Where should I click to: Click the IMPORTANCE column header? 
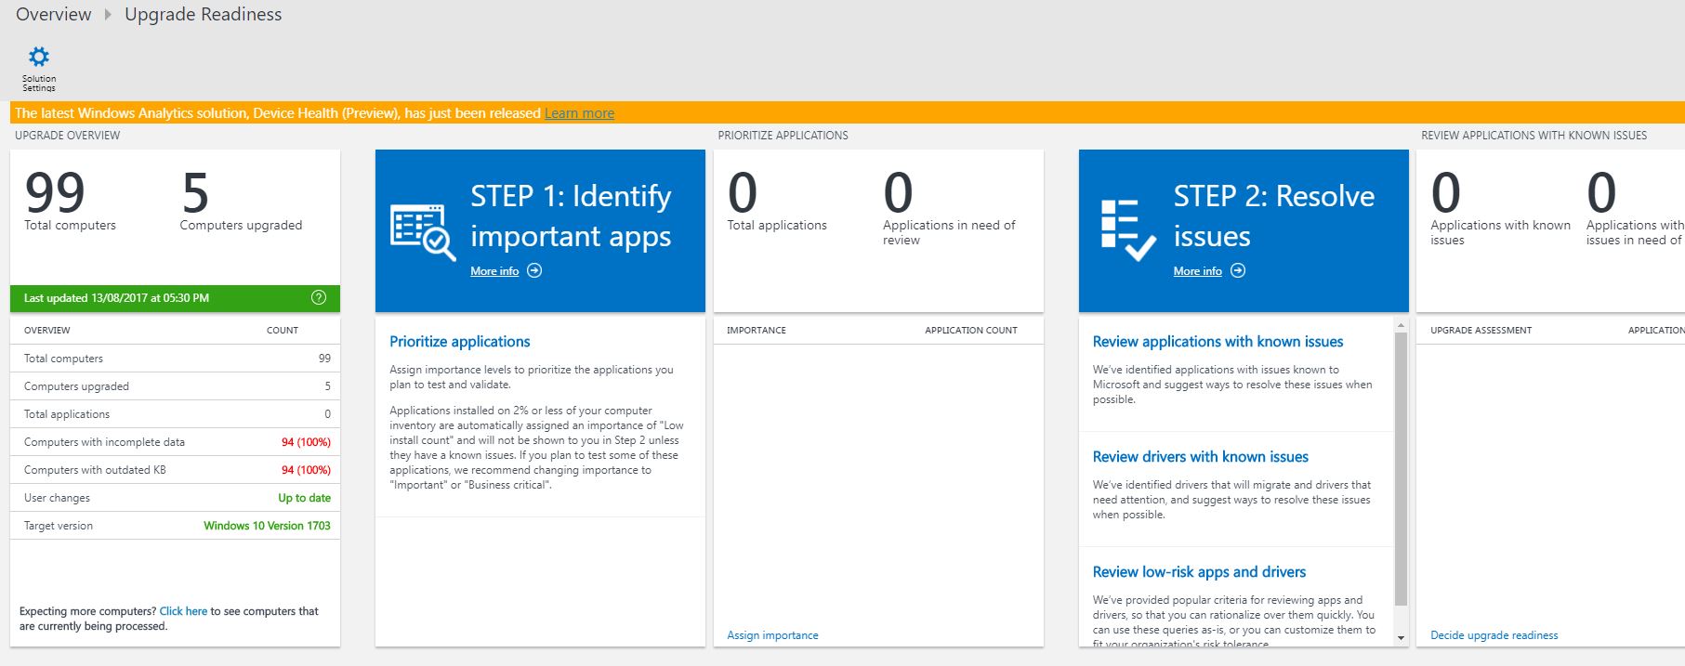tap(756, 331)
